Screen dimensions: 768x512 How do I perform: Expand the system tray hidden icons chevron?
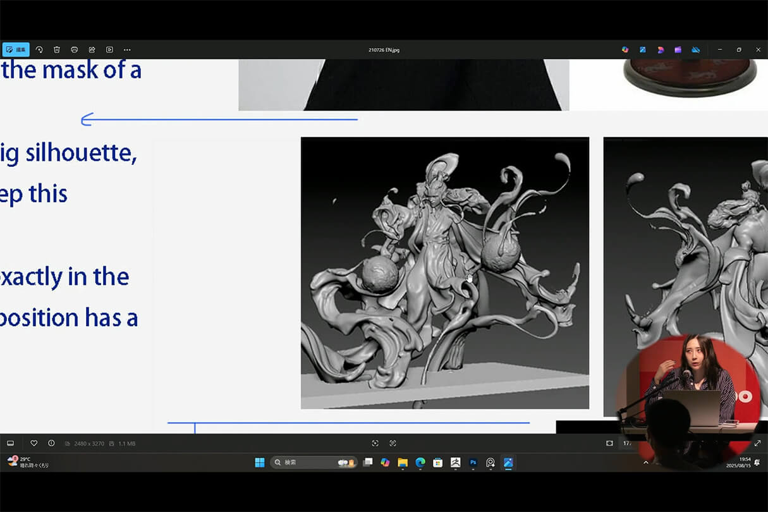(645, 463)
